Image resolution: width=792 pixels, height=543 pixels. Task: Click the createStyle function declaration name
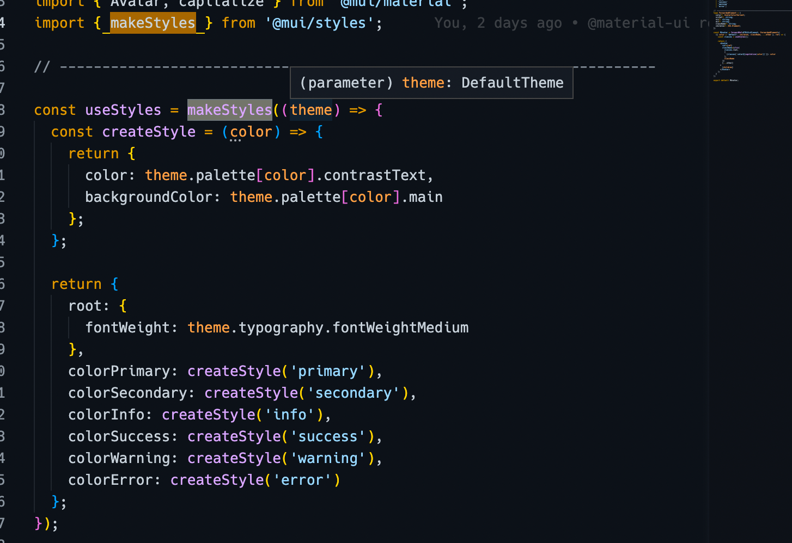(x=149, y=132)
